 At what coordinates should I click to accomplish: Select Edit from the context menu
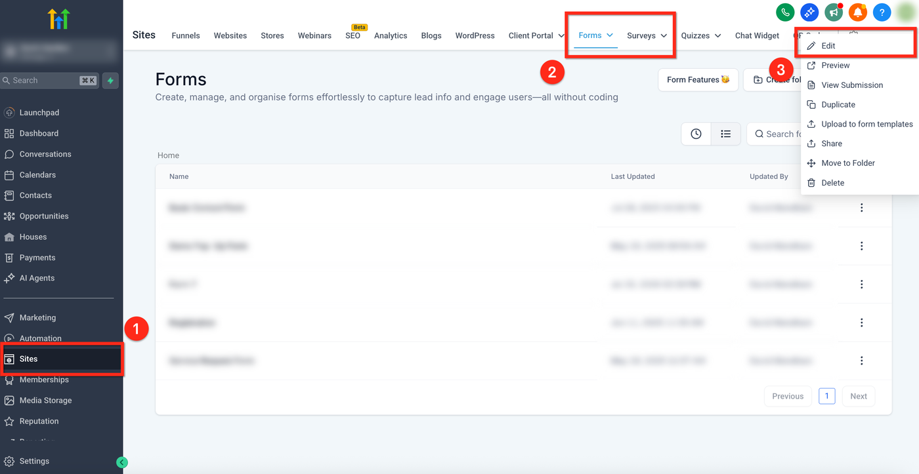828,46
